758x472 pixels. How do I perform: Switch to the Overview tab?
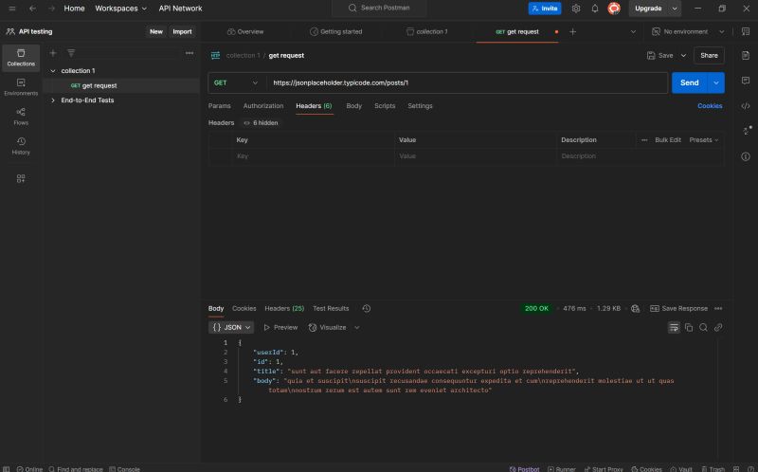(245, 31)
